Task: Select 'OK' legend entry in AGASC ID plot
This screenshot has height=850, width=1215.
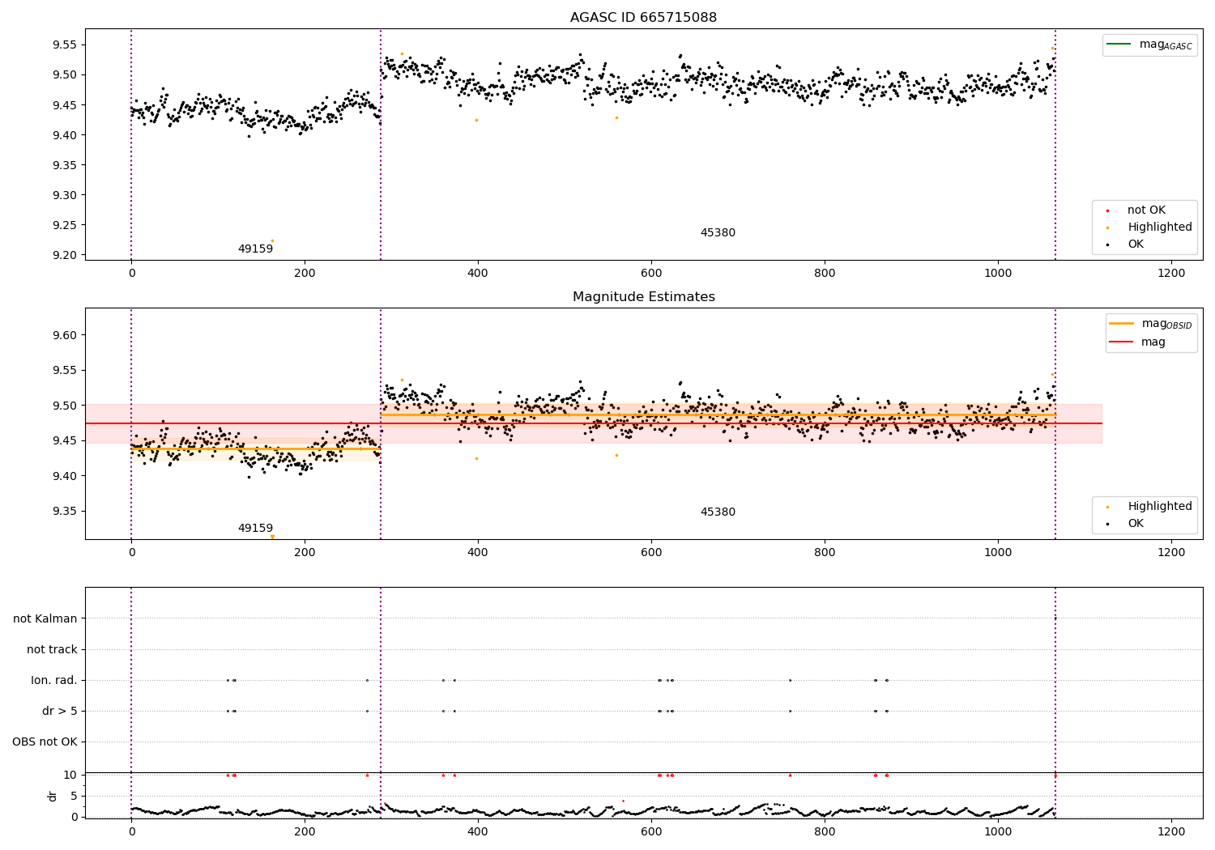Action: (1136, 244)
